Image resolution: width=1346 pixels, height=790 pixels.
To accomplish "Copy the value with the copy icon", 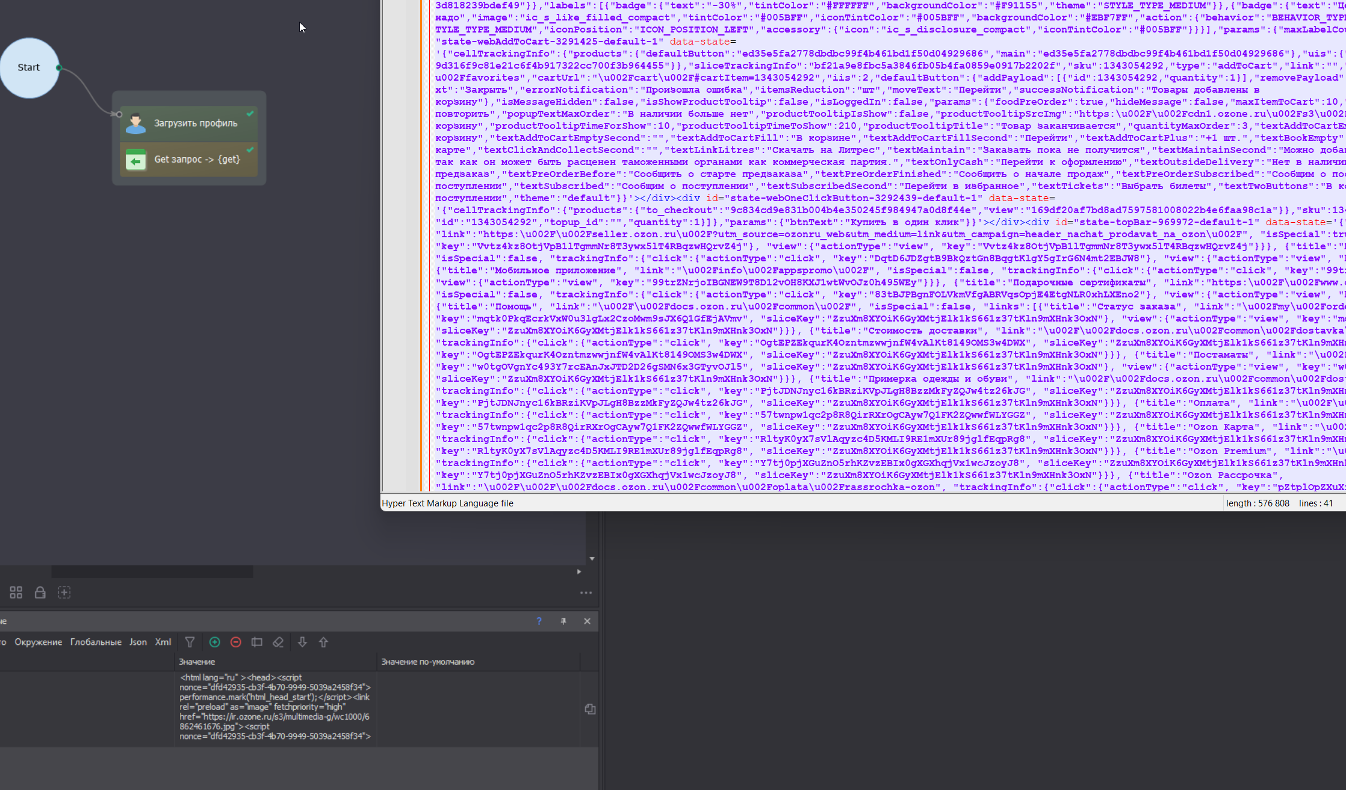I will (x=590, y=709).
